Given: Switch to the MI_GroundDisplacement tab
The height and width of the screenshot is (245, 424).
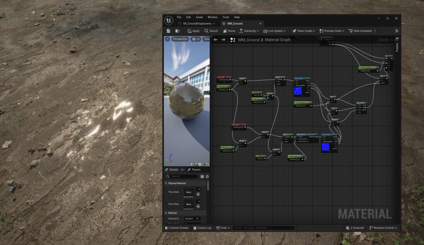Looking at the screenshot, I should [197, 24].
